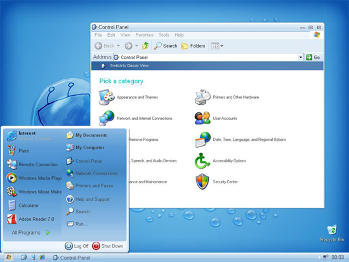Screen dimensions: 349x262
Task: Select Control Panel in Start menu
Action: [84, 161]
